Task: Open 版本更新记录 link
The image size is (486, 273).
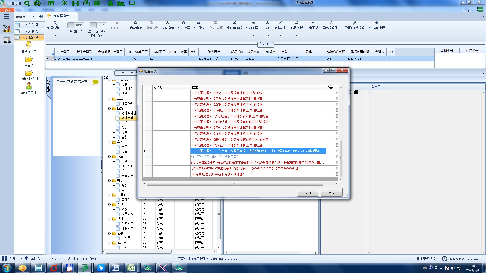Action: (x=426, y=259)
